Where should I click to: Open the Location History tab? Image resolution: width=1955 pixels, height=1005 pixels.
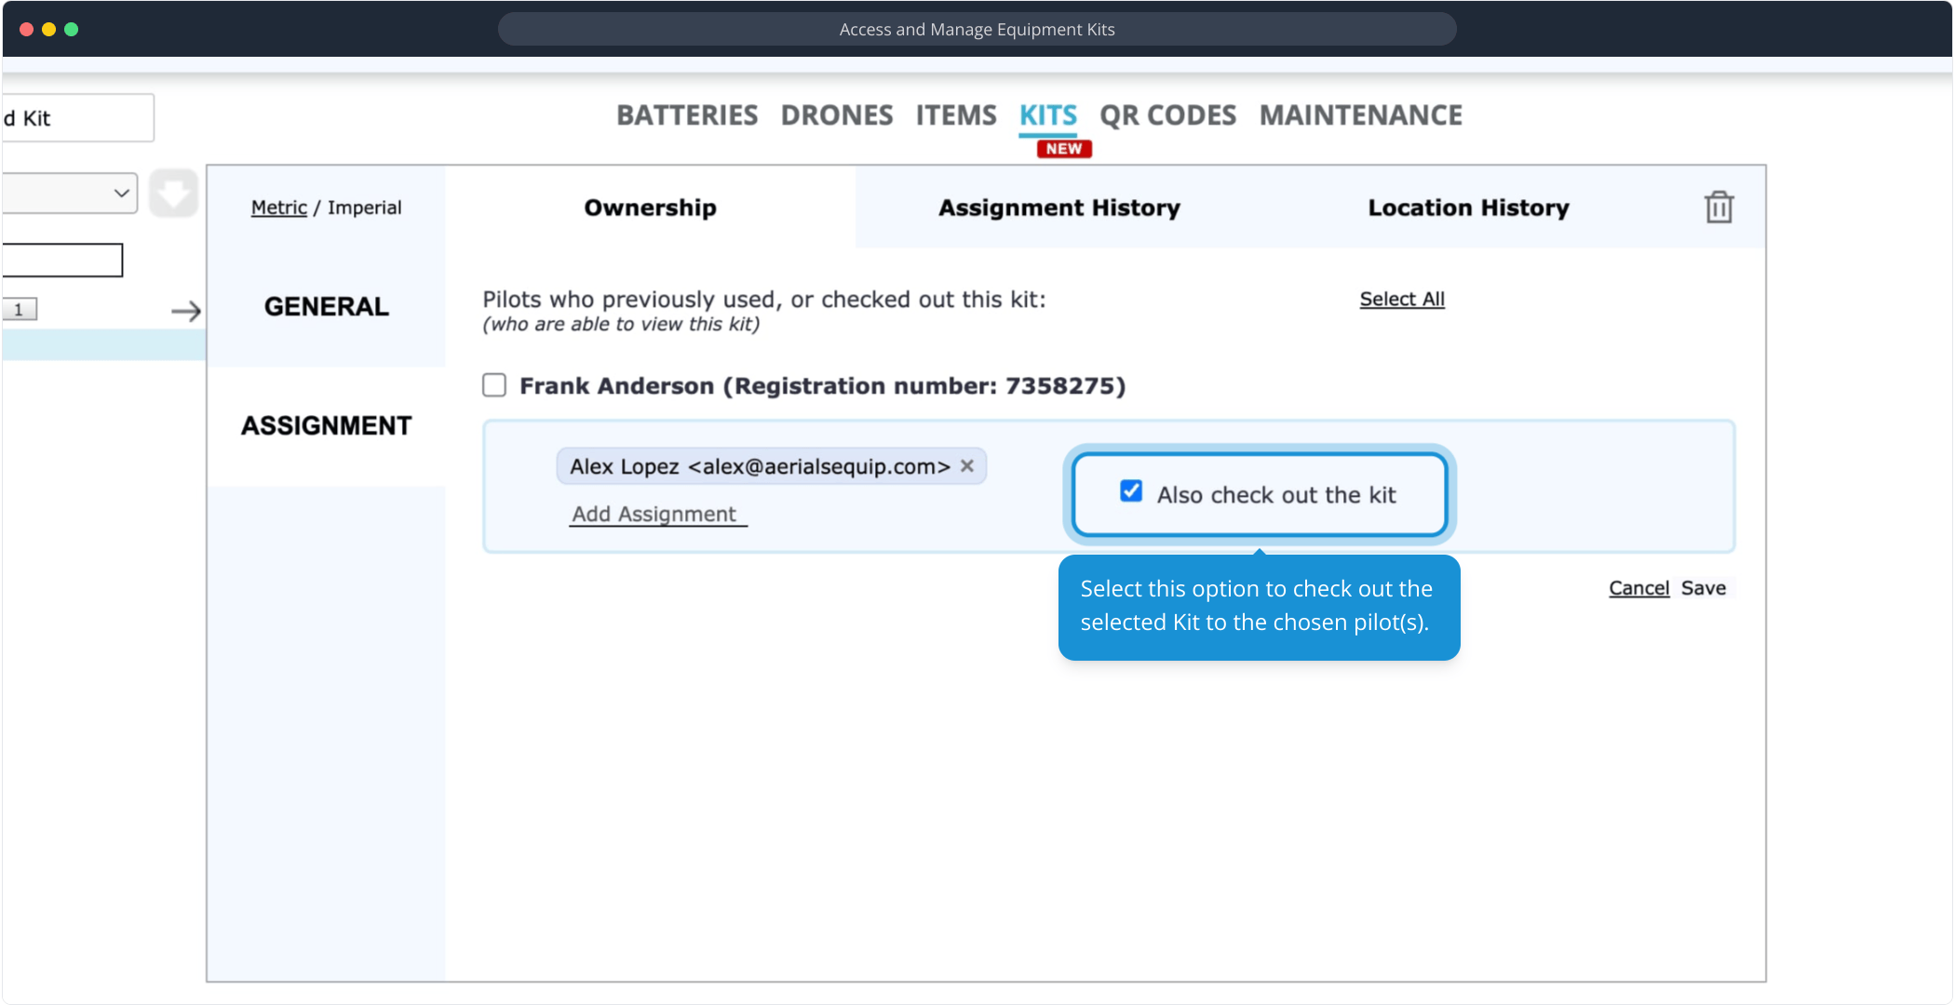click(1468, 208)
